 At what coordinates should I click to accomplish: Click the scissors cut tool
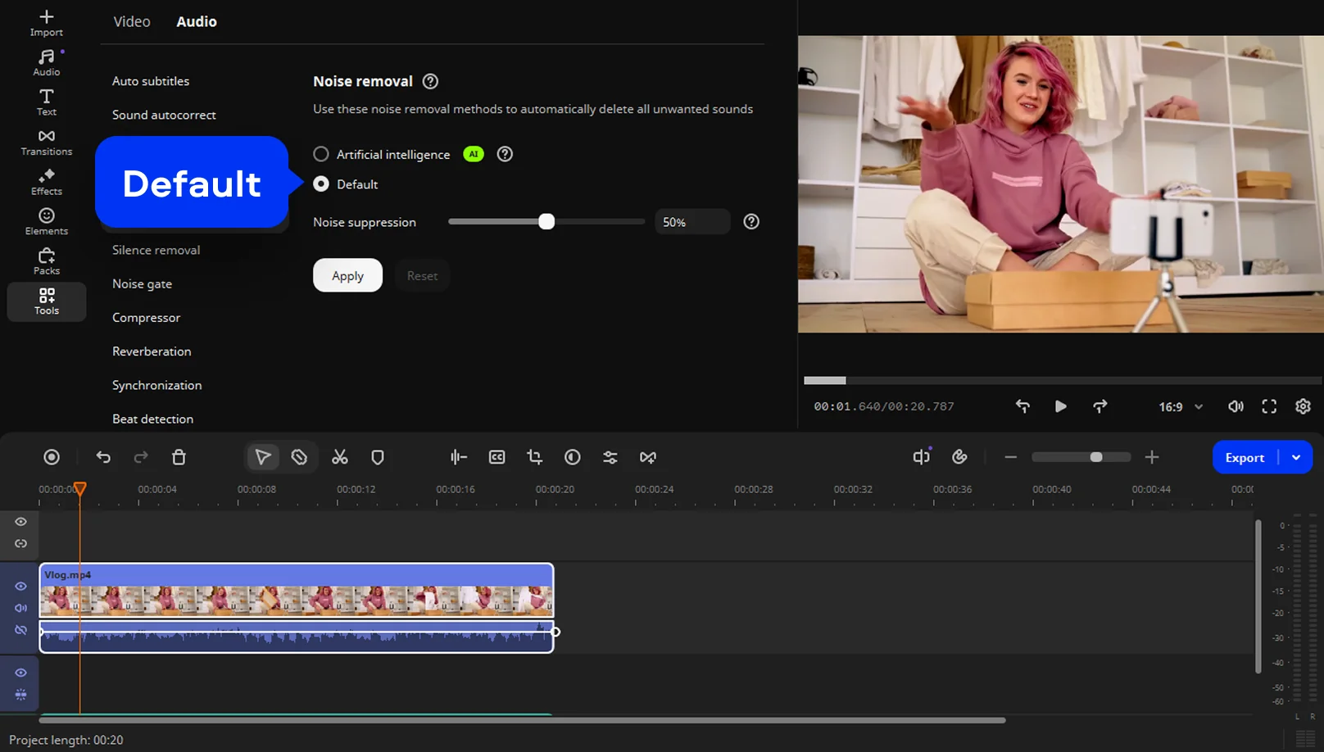pyautogui.click(x=340, y=457)
